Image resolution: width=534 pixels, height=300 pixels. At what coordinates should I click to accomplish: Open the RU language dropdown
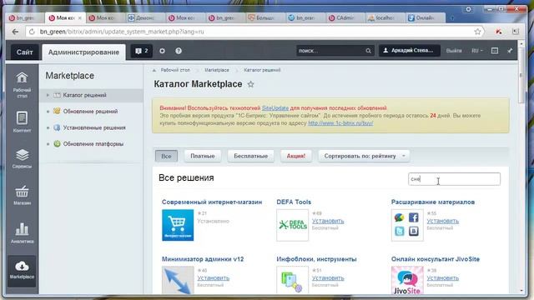click(x=476, y=51)
